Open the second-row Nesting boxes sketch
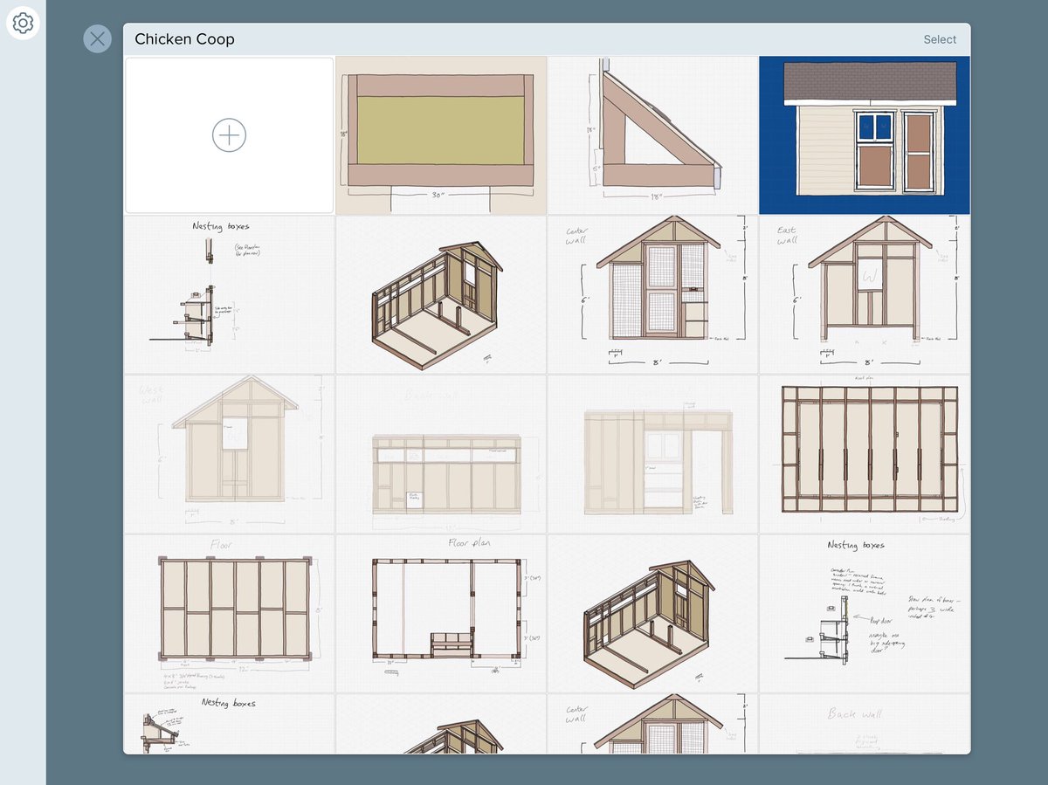The height and width of the screenshot is (785, 1048). (229, 295)
